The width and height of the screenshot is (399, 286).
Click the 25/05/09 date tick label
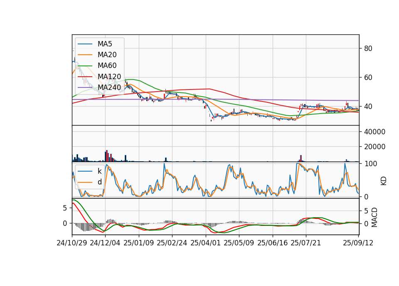(239, 243)
